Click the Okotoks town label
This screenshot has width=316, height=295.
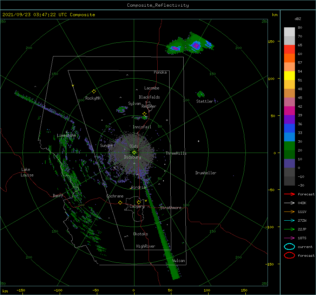[140, 234]
